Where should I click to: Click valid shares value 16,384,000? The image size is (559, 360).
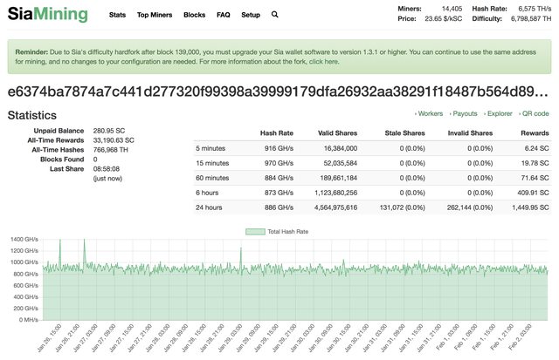pyautogui.click(x=341, y=148)
